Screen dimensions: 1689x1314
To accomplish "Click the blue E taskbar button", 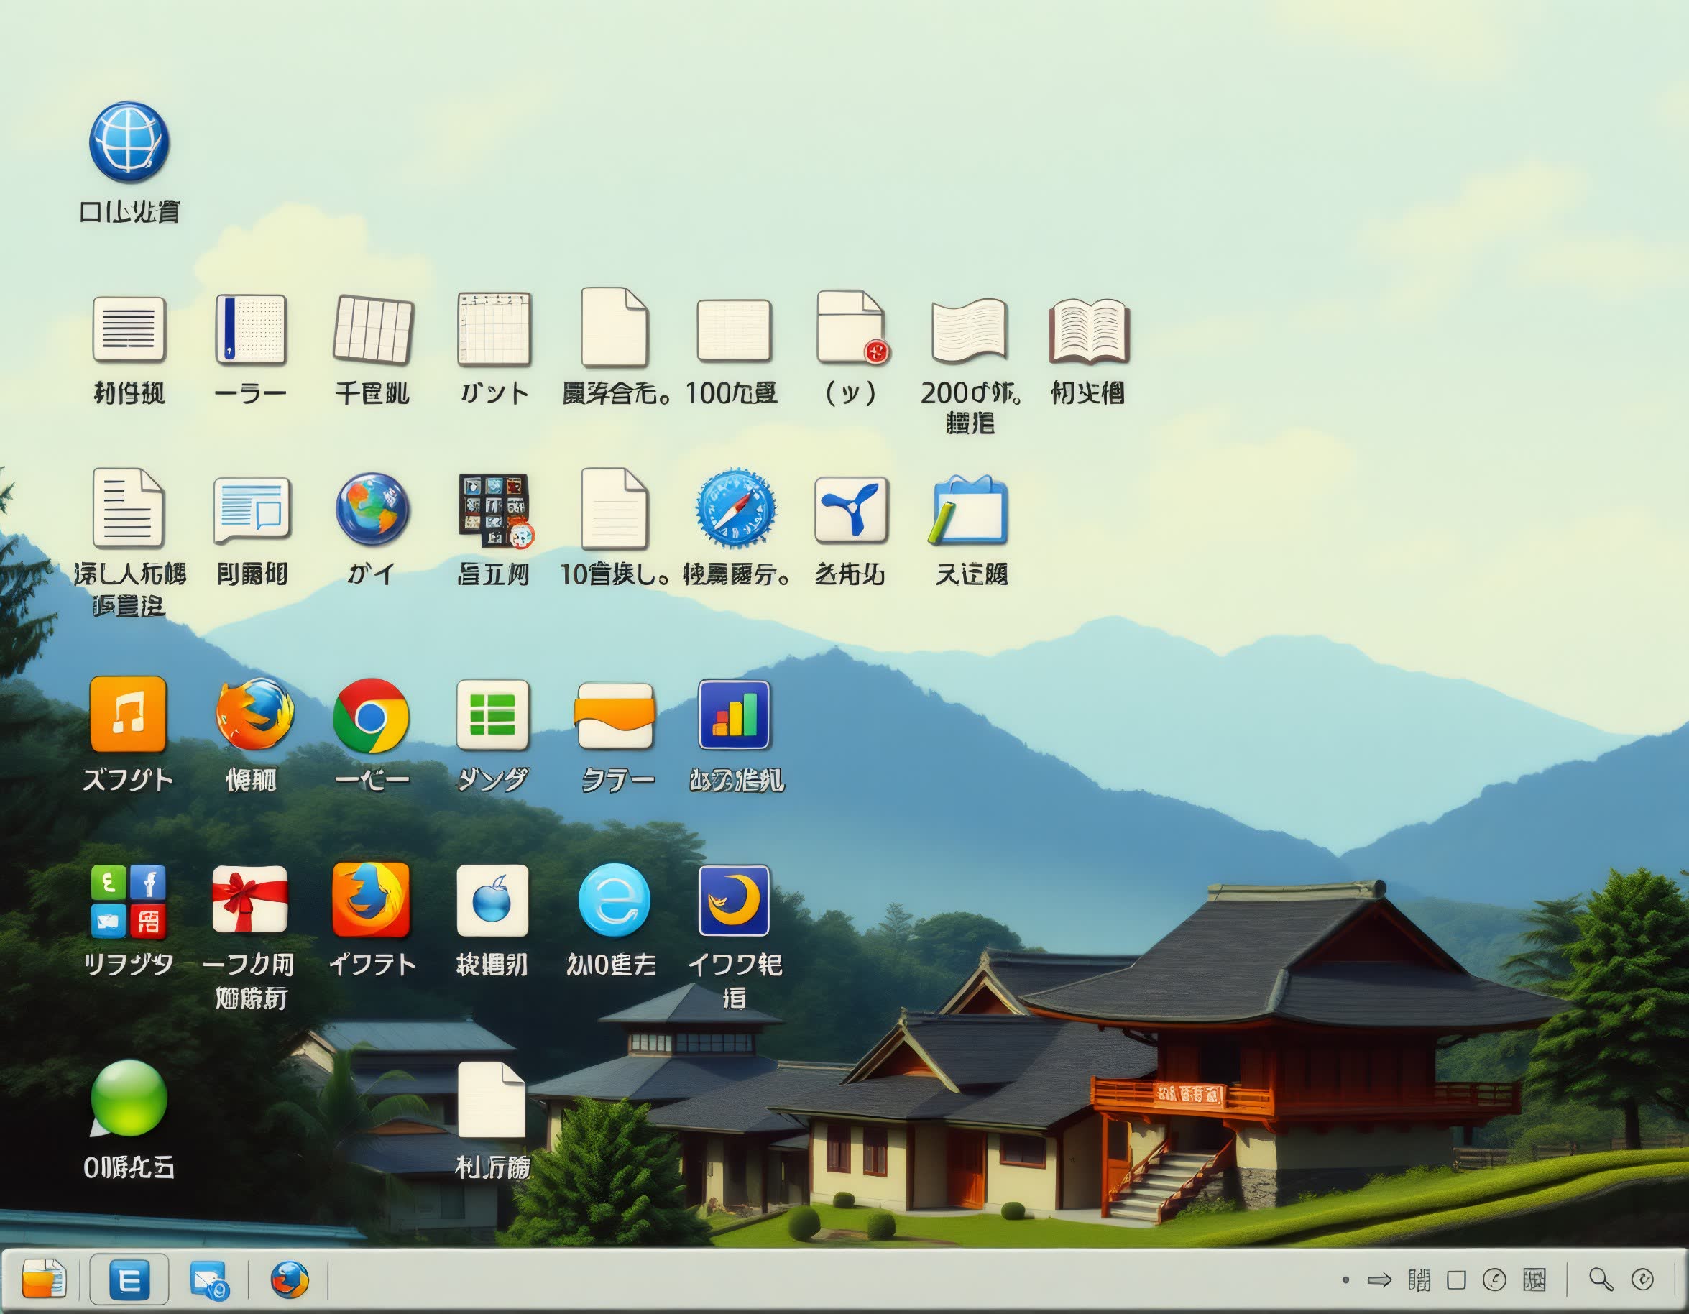I will click(129, 1280).
